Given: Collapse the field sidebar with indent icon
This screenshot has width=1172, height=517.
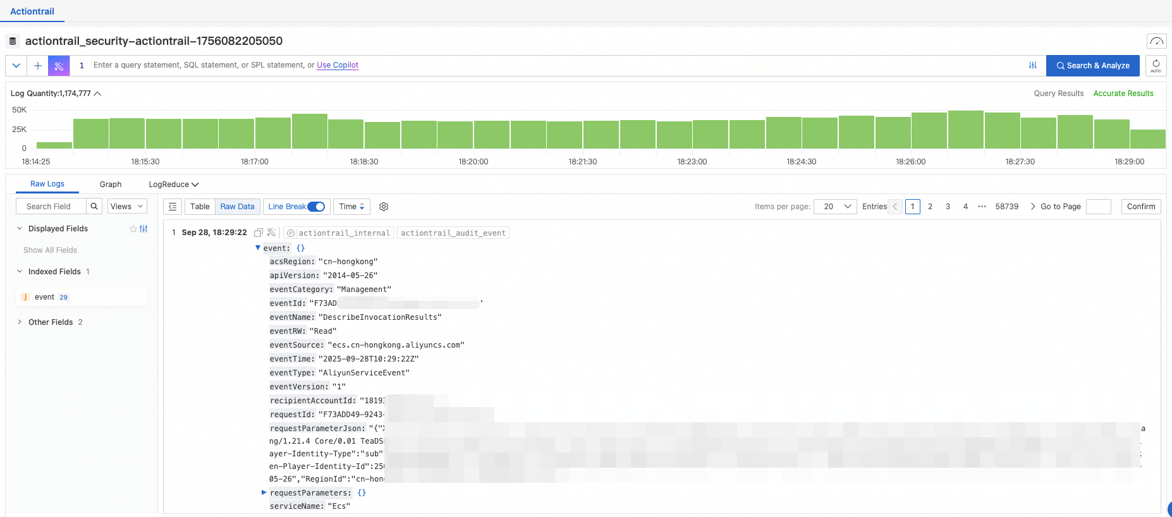Looking at the screenshot, I should [173, 207].
